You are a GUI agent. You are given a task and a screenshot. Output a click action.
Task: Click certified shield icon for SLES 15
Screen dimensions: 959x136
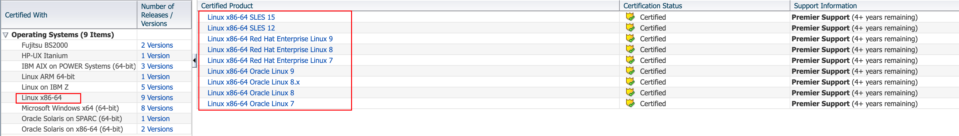click(630, 17)
